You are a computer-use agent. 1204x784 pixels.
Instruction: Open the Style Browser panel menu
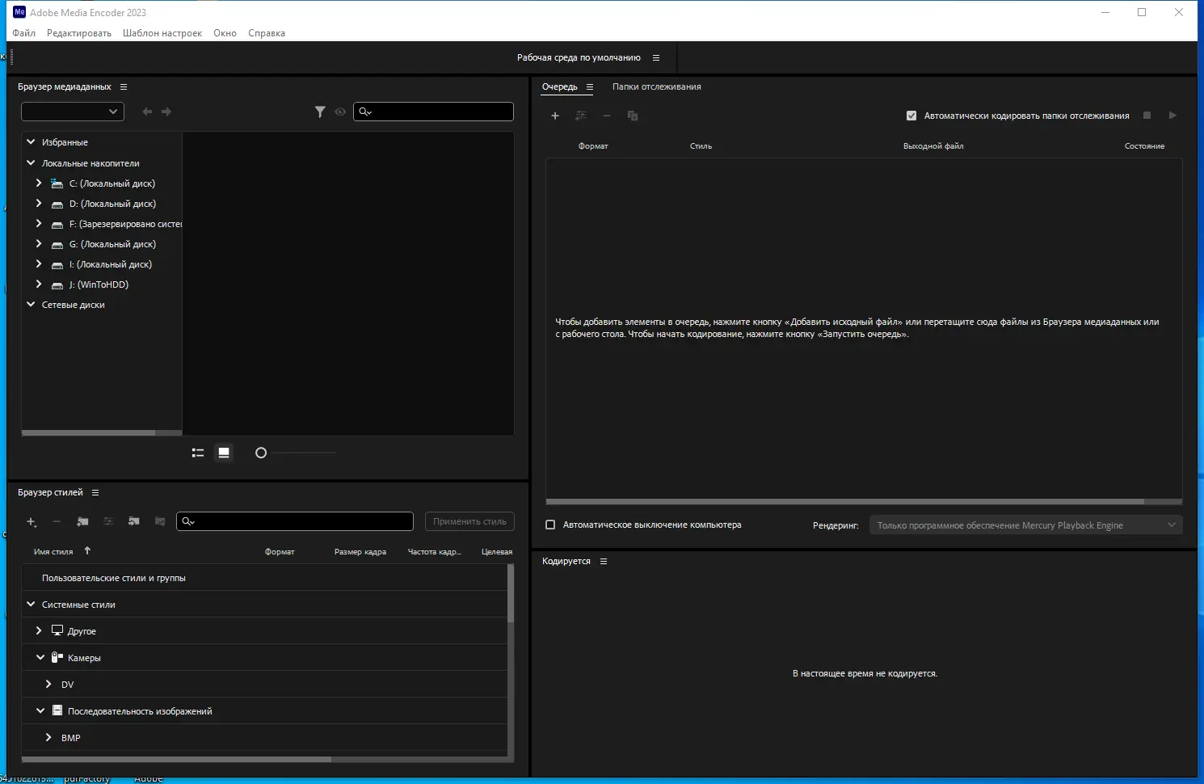pyautogui.click(x=95, y=492)
